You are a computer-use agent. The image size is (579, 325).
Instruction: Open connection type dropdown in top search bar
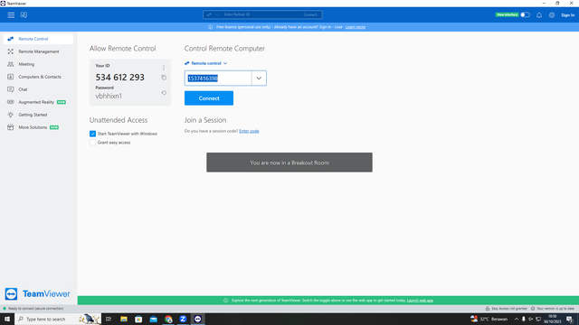[213, 14]
